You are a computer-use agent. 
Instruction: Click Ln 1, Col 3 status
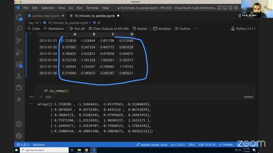[178, 144]
